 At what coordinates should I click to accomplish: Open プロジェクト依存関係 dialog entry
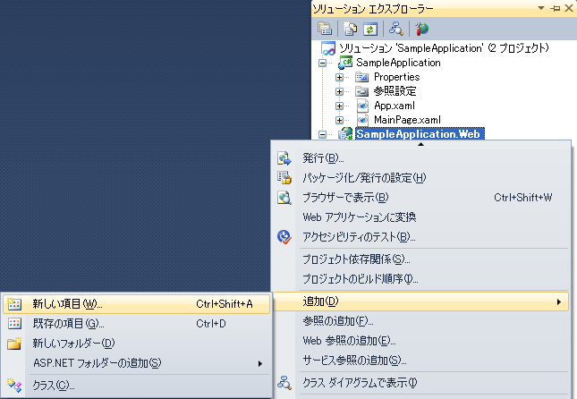421,259
